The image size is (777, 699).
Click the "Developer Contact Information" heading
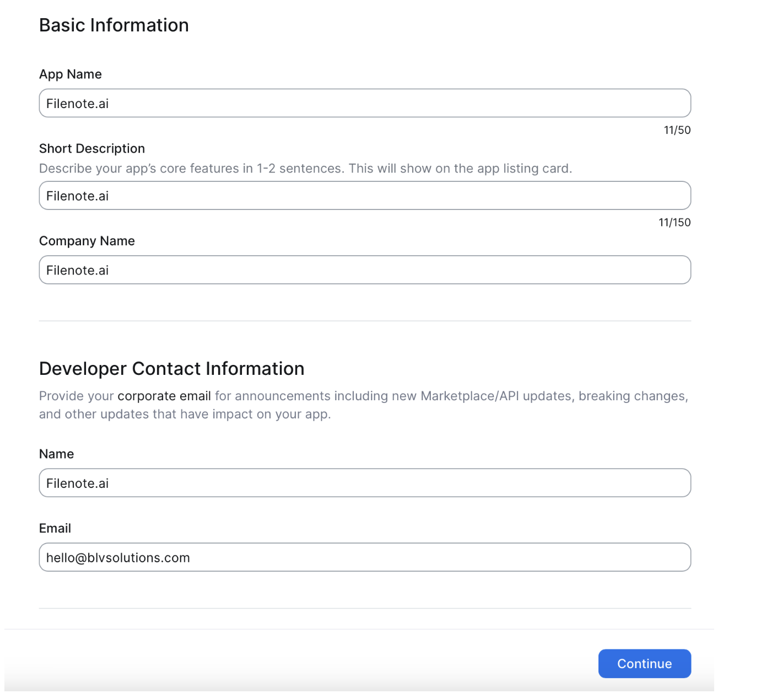(171, 369)
